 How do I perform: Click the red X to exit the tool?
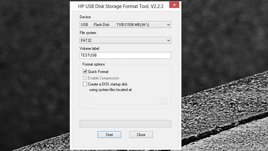point(174,5)
